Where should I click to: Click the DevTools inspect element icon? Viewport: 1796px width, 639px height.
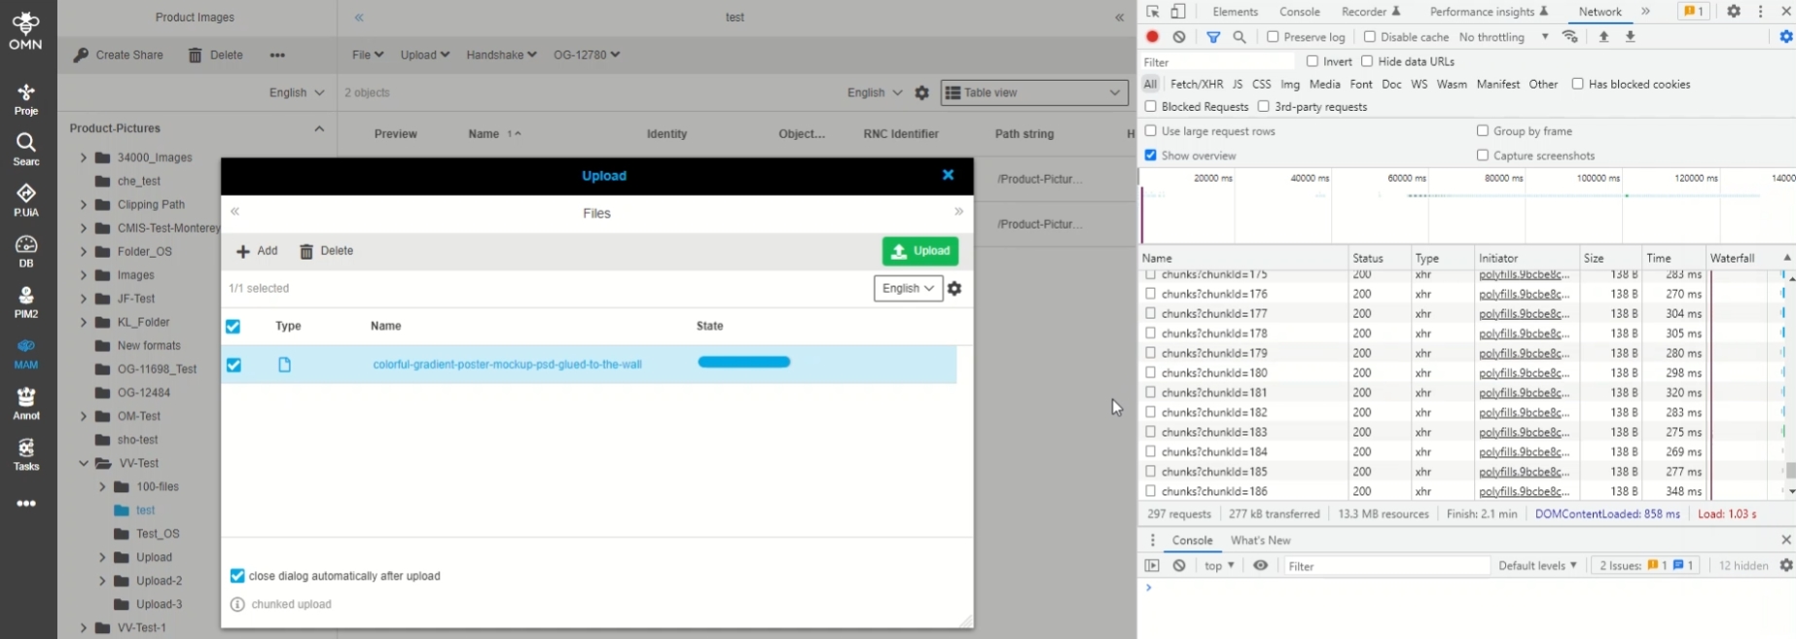1153,12
